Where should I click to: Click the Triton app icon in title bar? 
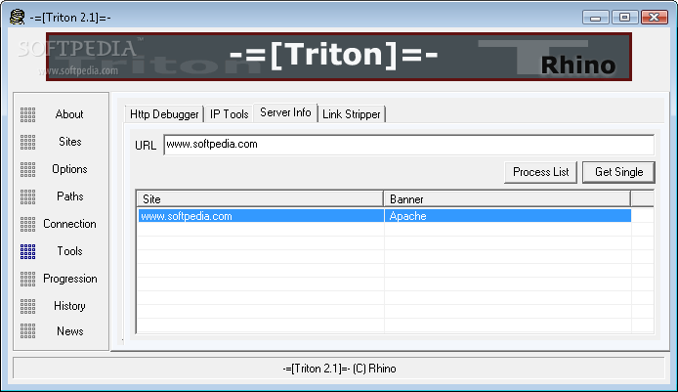click(17, 18)
